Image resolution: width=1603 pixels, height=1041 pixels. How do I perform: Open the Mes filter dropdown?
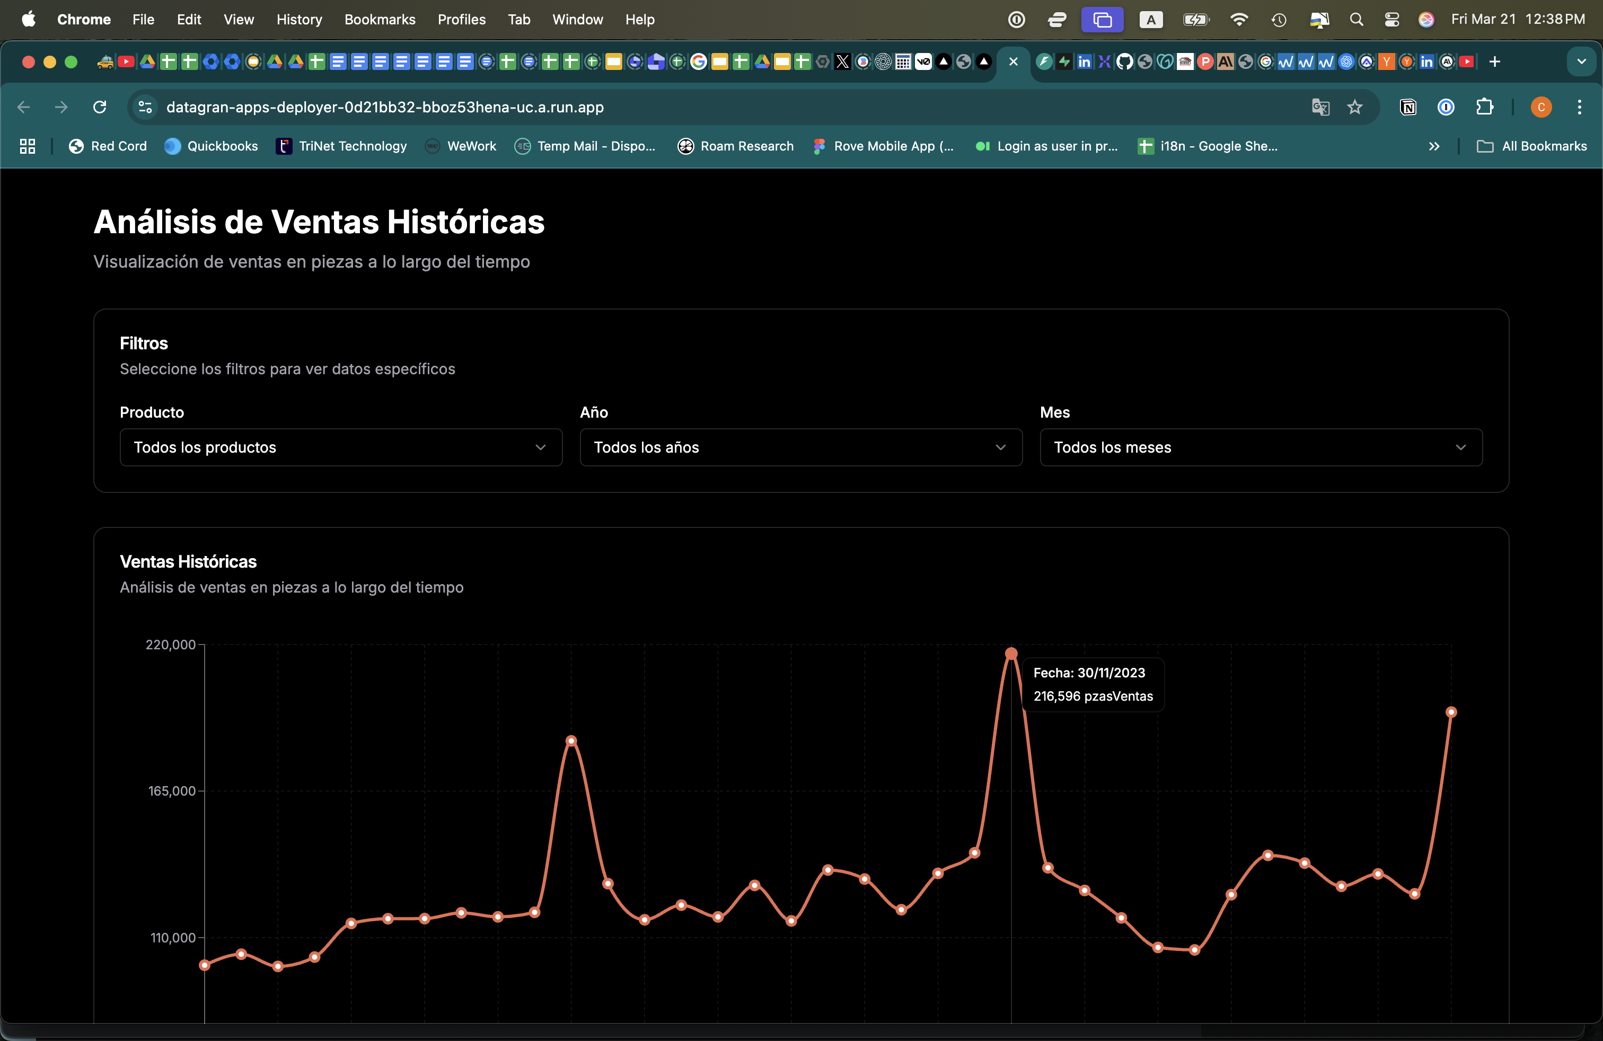tap(1260, 448)
